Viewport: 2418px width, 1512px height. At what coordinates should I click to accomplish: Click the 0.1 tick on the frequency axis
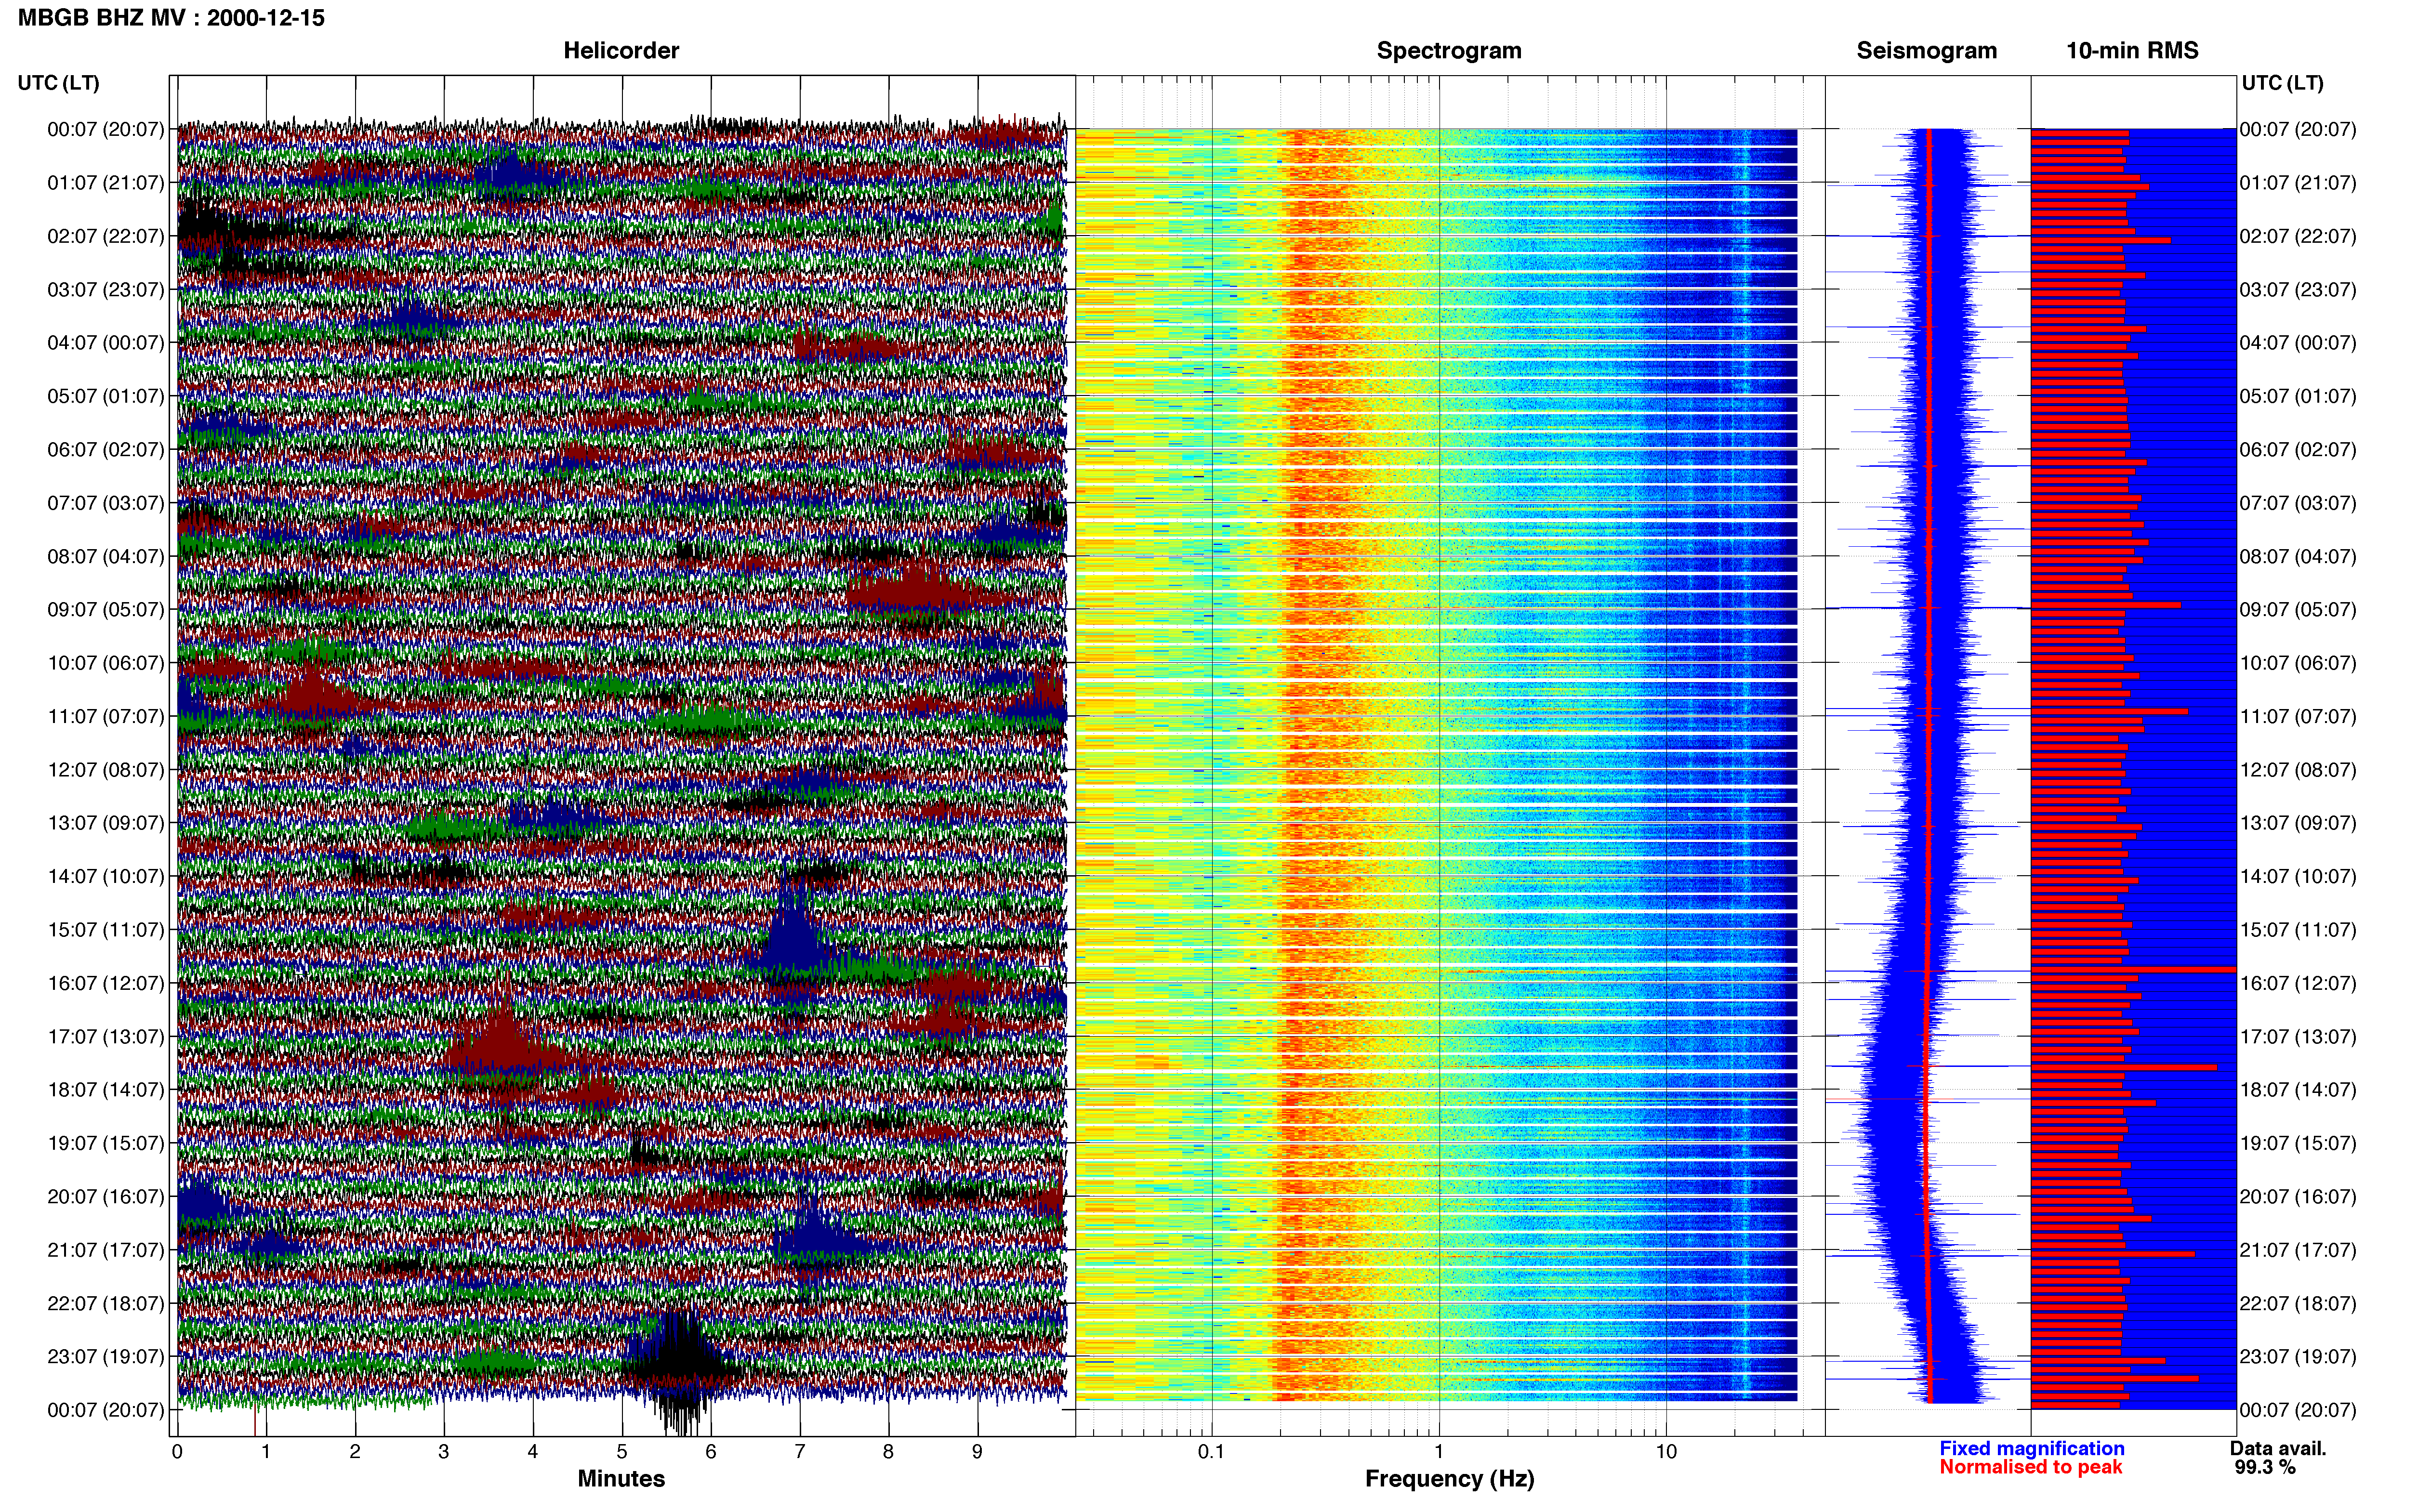point(1211,1452)
